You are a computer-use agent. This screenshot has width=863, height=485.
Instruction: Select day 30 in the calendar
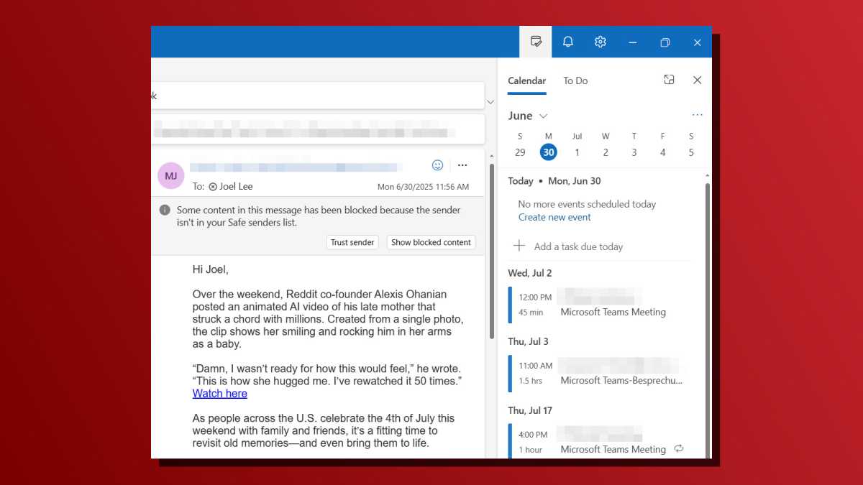(x=549, y=152)
